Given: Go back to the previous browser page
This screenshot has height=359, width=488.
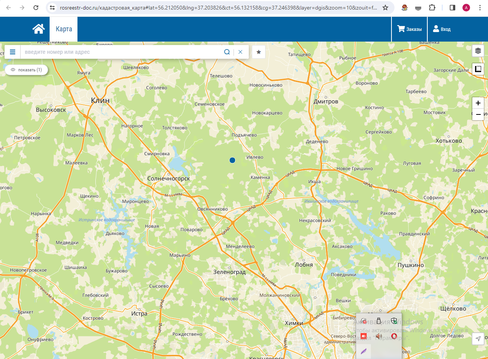Looking at the screenshot, I should click(8, 8).
